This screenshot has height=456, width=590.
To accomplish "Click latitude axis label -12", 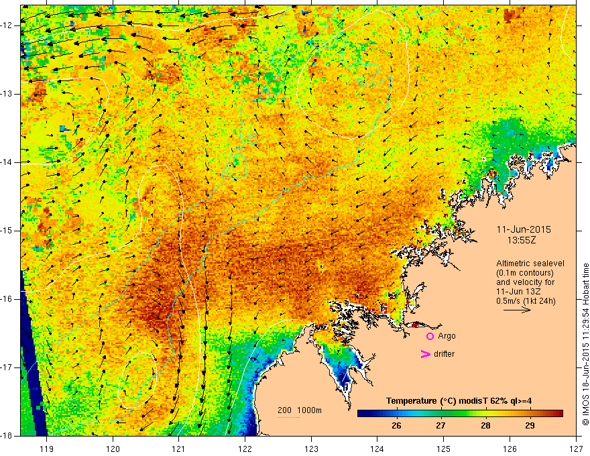I will tap(7, 25).
